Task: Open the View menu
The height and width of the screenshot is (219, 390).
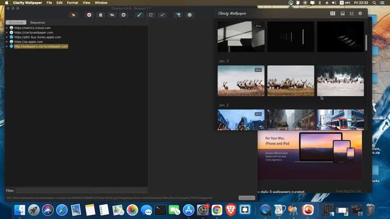Action: pos(87,2)
